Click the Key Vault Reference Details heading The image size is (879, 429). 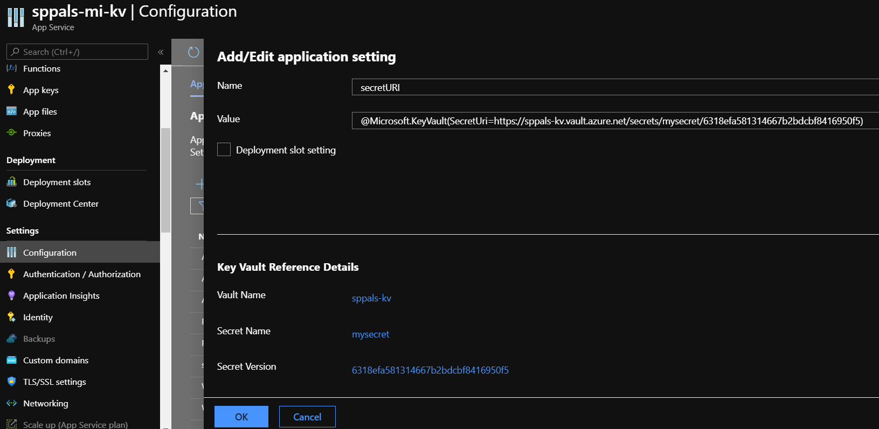pyautogui.click(x=288, y=267)
